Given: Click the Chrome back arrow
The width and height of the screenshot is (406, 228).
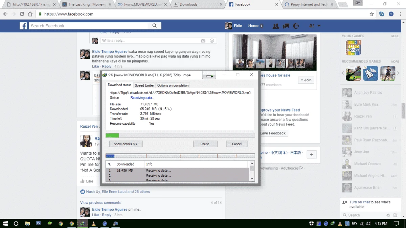Looking at the screenshot, I should coord(5,14).
